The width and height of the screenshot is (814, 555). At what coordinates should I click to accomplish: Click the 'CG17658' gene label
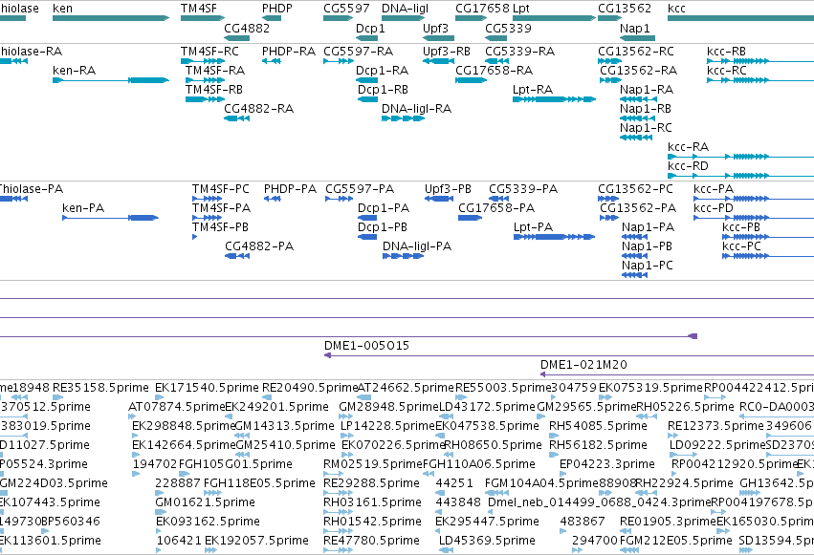click(x=482, y=9)
